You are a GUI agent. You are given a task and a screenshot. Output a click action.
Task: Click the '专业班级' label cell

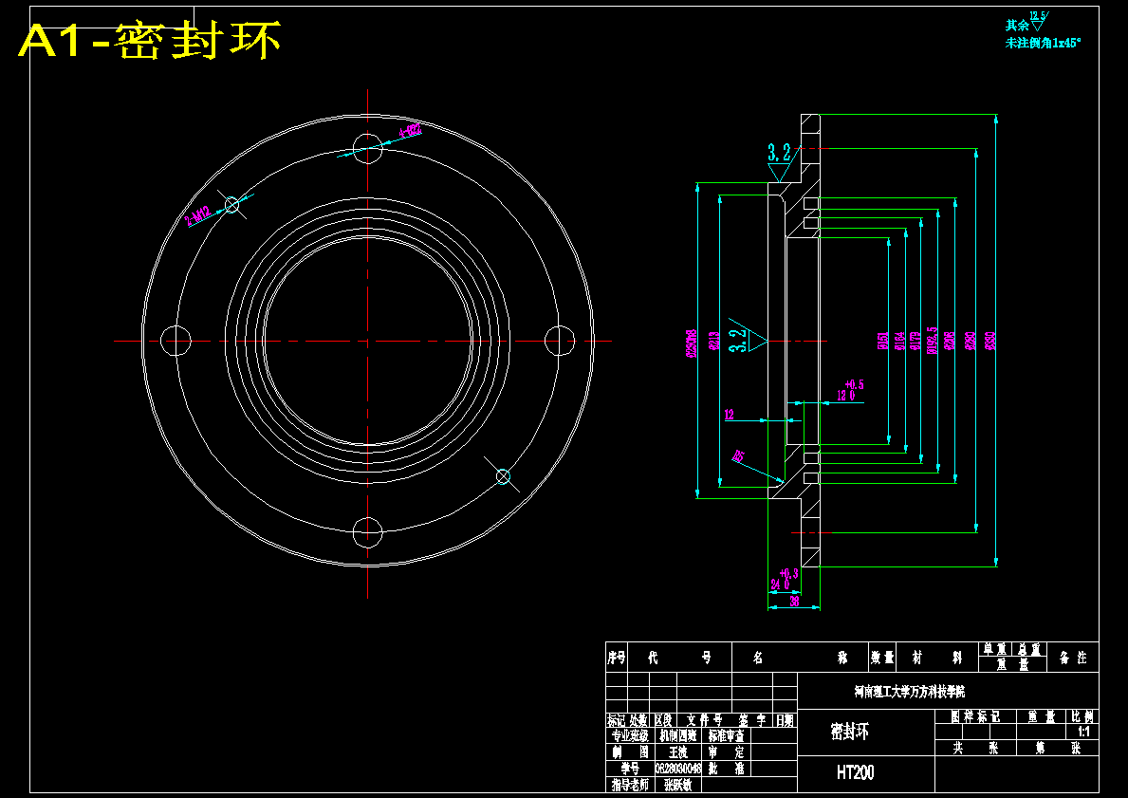coord(630,735)
